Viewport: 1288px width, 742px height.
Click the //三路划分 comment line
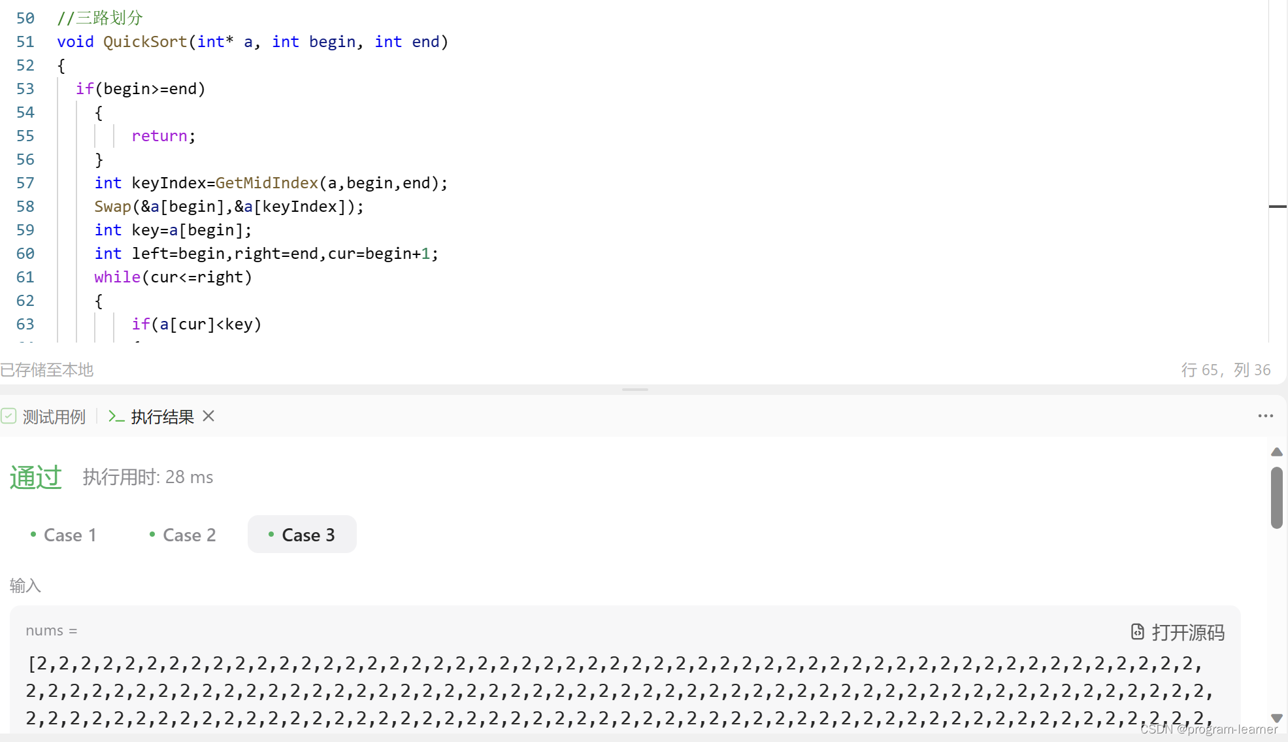(100, 18)
